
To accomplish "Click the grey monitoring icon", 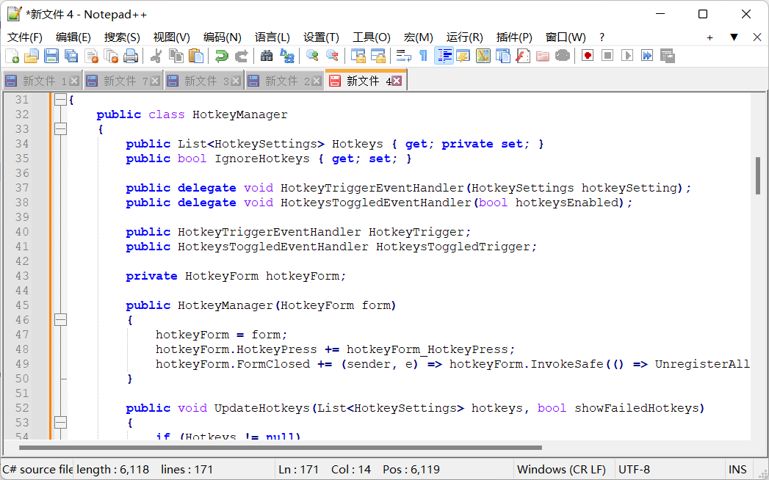I will click(563, 56).
